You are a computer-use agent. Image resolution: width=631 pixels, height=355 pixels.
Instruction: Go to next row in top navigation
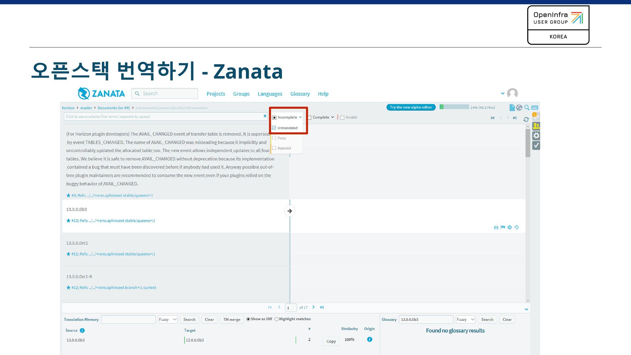pyautogui.click(x=508, y=118)
